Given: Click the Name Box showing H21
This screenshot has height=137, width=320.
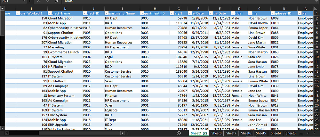Looking at the screenshot, I should pos(11,1).
